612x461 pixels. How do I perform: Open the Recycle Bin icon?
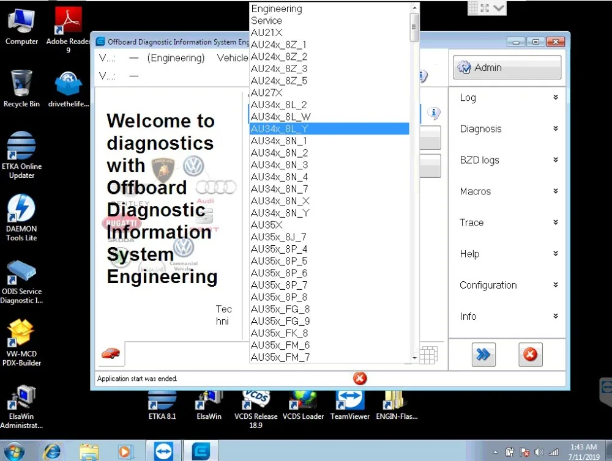tap(21, 89)
